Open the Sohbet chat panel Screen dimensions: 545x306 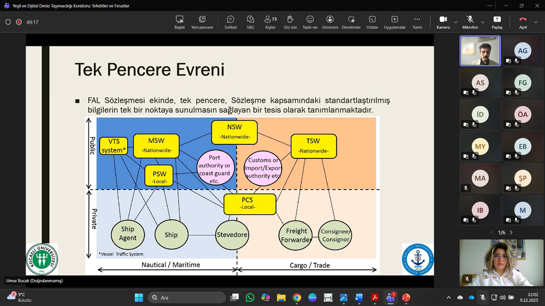tap(230, 22)
